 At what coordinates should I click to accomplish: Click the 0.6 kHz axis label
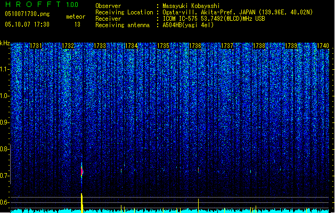pos(4,202)
